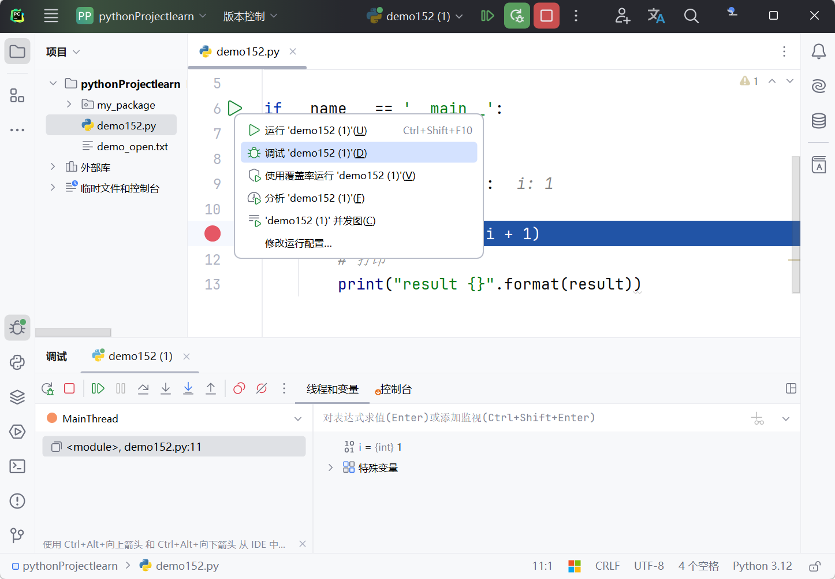The image size is (835, 579).
Task: Expand the 临时文件和控制台 node
Action: 53,188
